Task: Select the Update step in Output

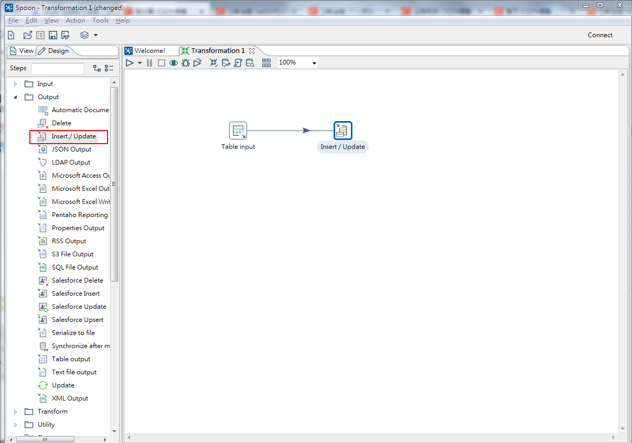Action: click(x=57, y=385)
